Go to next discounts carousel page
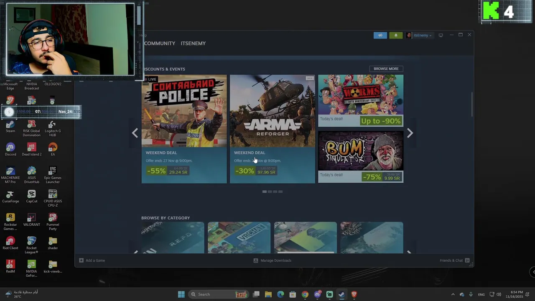This screenshot has height=301, width=535. [x=410, y=133]
